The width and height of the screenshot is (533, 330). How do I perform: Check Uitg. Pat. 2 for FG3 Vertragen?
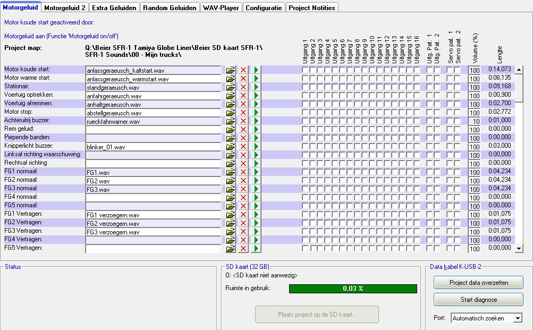tap(437, 231)
